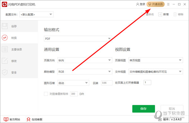189x123 pixels.
Task: Open the hamburger main menu icon
Action: 168,4
